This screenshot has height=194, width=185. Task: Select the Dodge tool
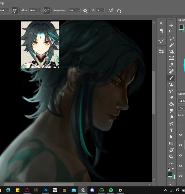171,117
